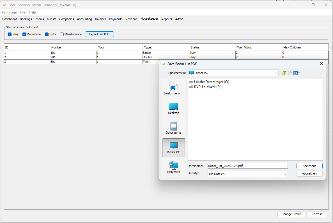This screenshot has height=223, width=333.
Task: Choose the DVD-Laufwerk (D:) drive
Action: coord(208,87)
